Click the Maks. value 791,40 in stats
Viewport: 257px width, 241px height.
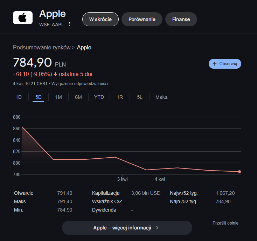(x=64, y=201)
